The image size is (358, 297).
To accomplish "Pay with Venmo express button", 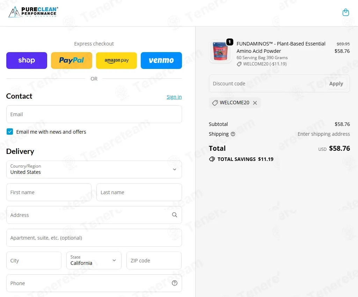I will (x=161, y=61).
